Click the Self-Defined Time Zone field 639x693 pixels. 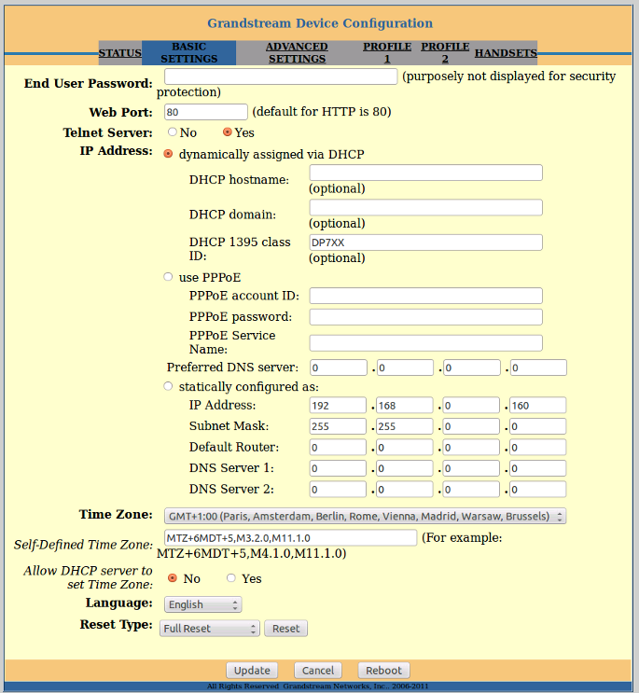[x=290, y=538]
